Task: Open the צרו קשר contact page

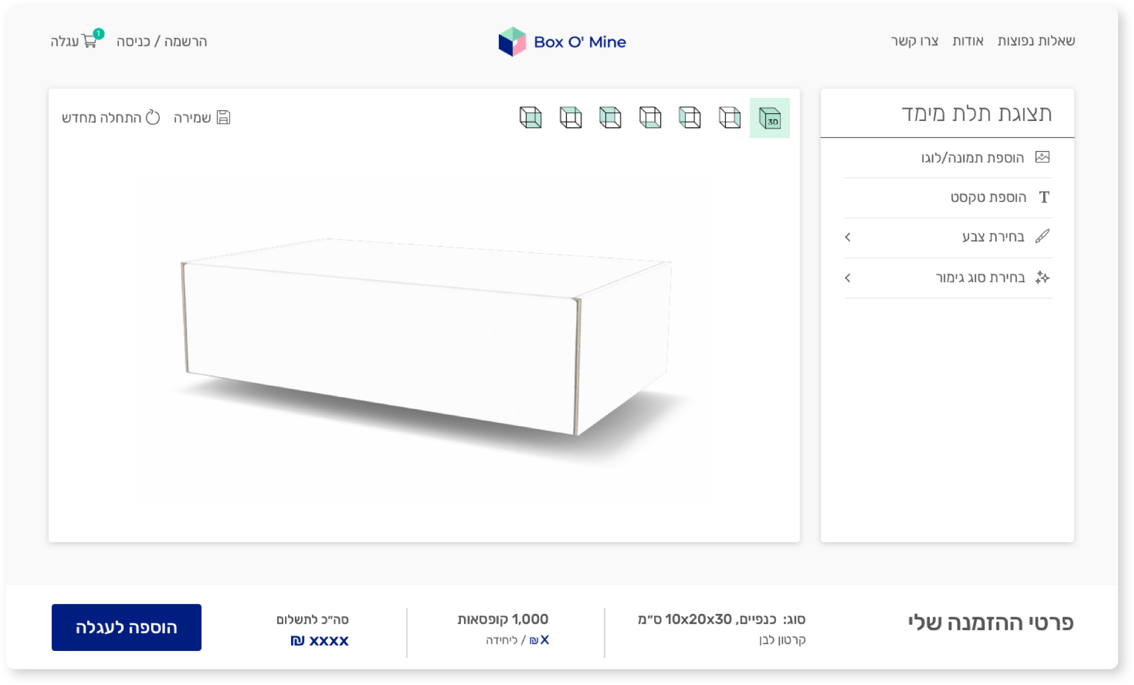Action: coord(914,41)
